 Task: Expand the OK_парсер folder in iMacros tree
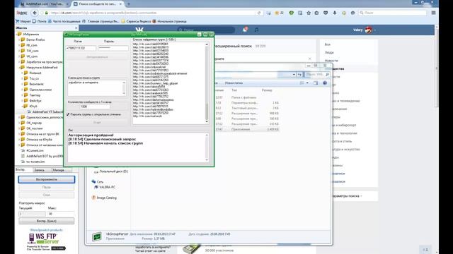[19, 123]
